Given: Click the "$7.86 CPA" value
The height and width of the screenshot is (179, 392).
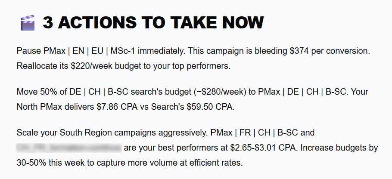Looking at the screenshot, I should click(x=110, y=107).
